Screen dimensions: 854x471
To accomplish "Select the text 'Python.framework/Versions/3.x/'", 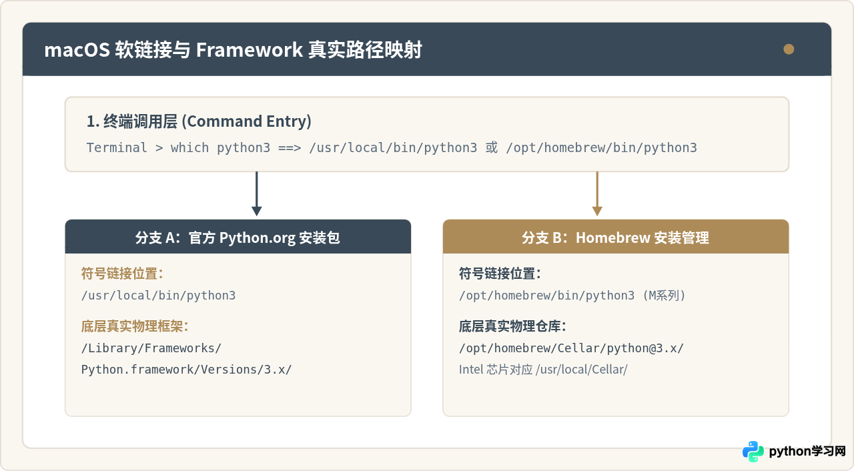I will [186, 369].
